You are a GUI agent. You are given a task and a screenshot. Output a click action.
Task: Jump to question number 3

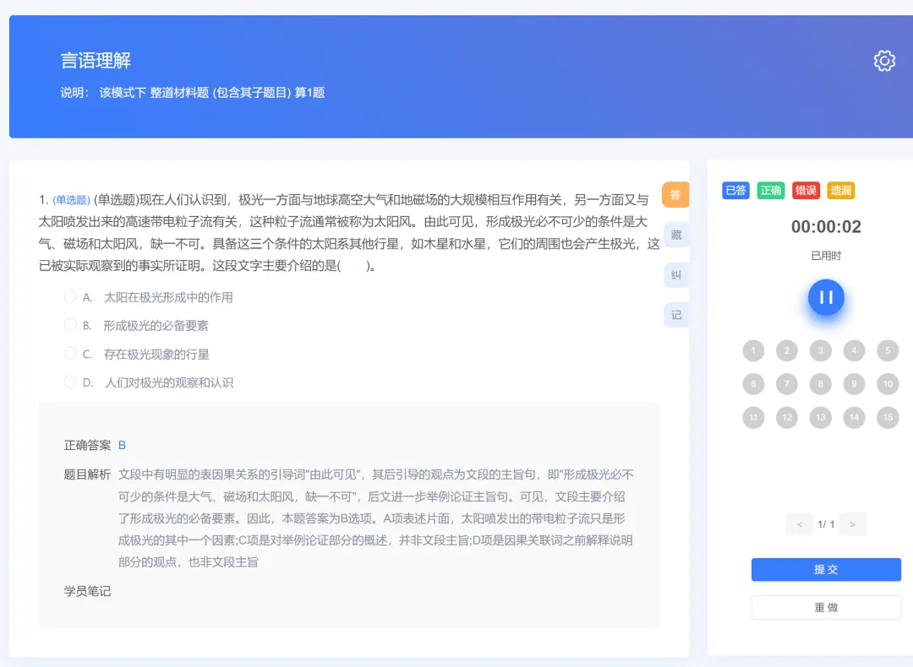820,350
